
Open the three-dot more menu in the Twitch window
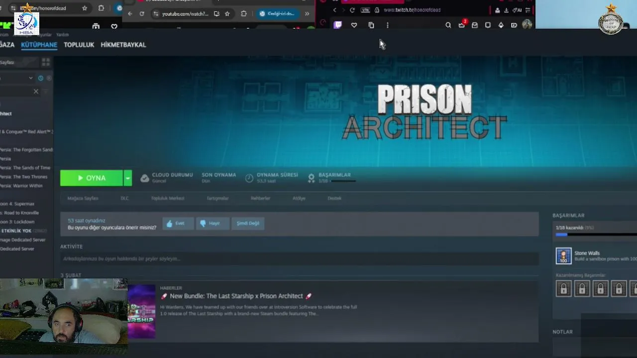[x=388, y=25]
